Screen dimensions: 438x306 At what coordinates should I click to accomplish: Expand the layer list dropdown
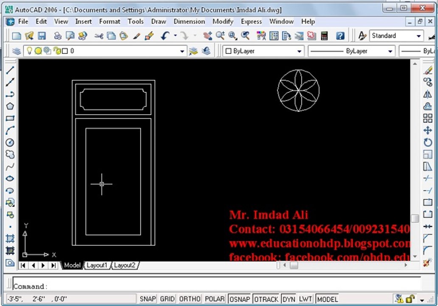[182, 51]
